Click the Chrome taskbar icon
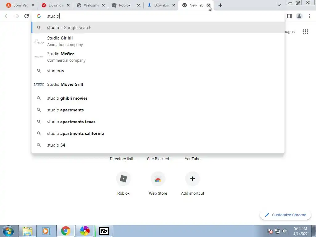316x237 pixels. point(65,231)
